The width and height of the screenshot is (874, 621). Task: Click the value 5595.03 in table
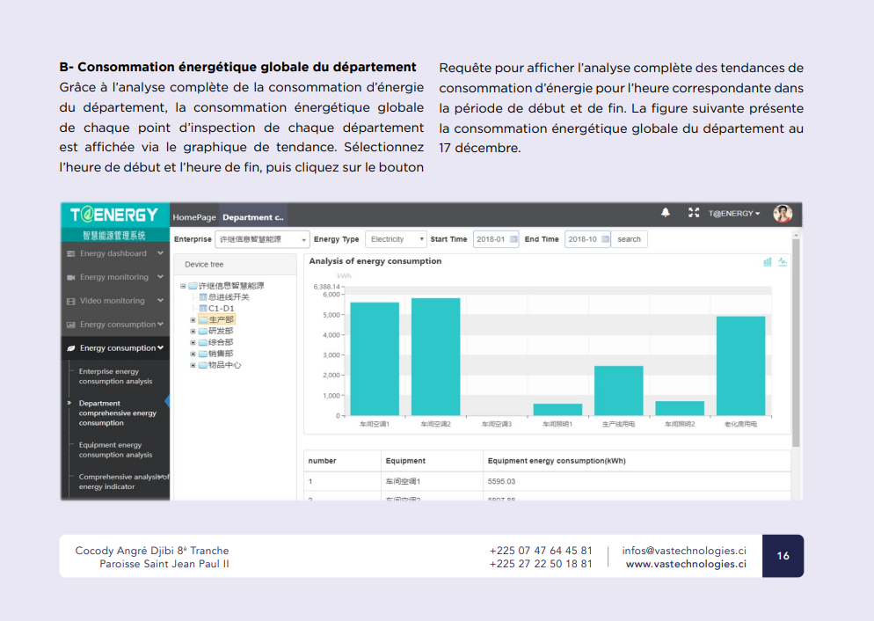tap(502, 481)
